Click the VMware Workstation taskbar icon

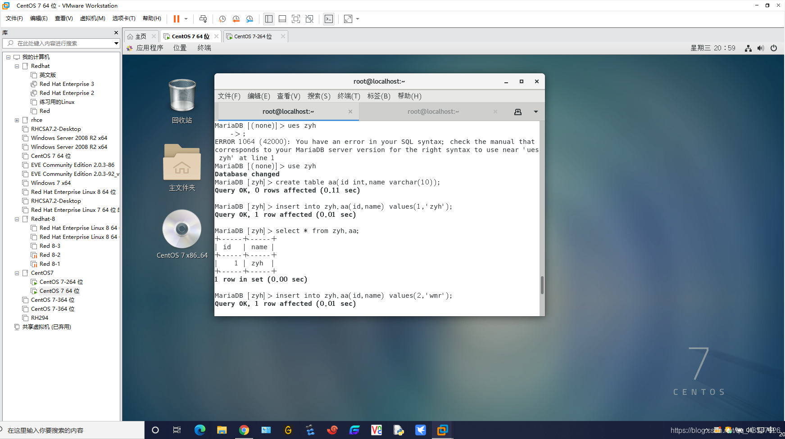(x=442, y=430)
